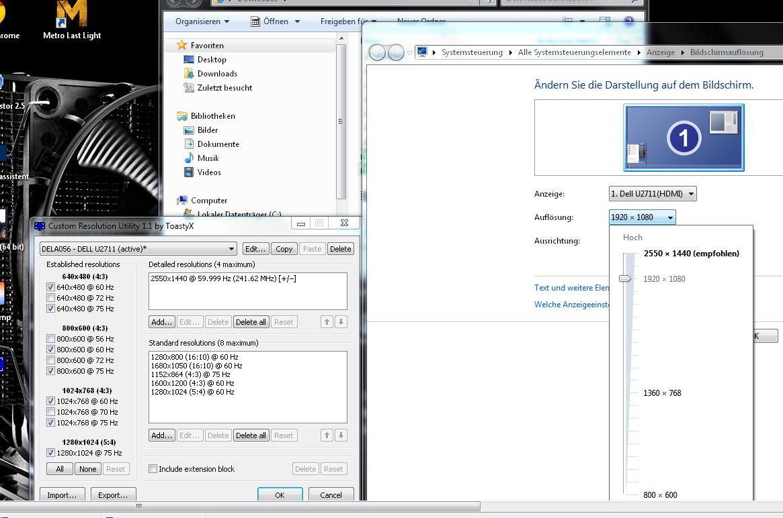
Task: Click OK in Custom Resolution Utility
Action: point(280,495)
